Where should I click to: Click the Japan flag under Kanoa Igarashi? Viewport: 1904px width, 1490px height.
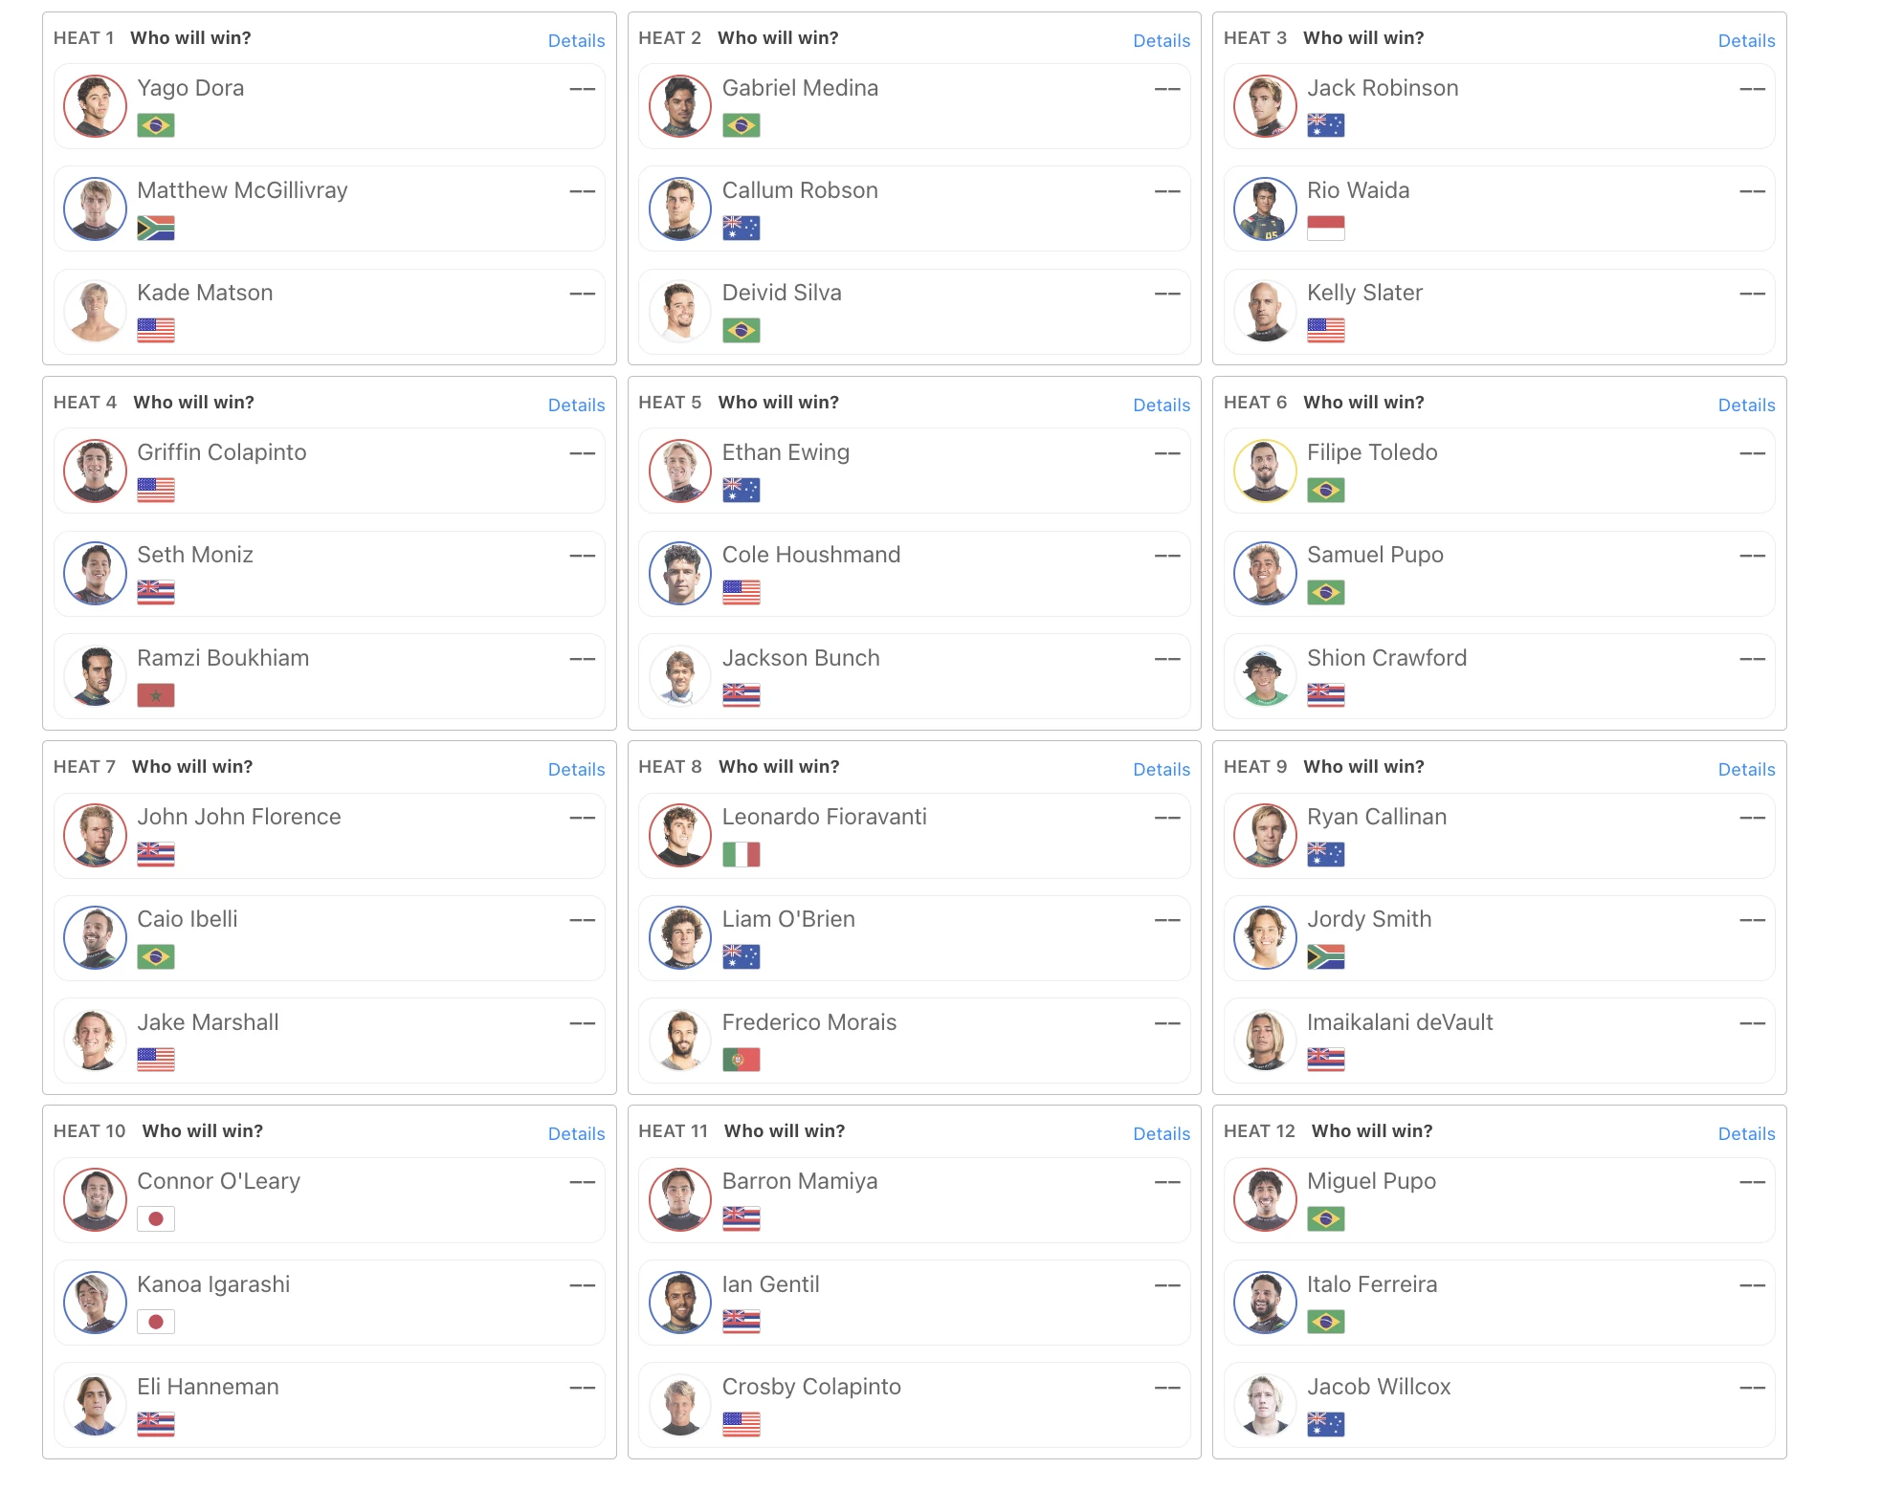point(155,1322)
